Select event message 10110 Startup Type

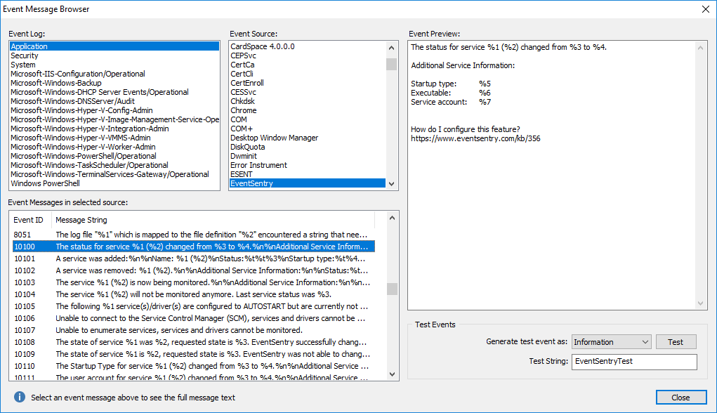point(193,365)
